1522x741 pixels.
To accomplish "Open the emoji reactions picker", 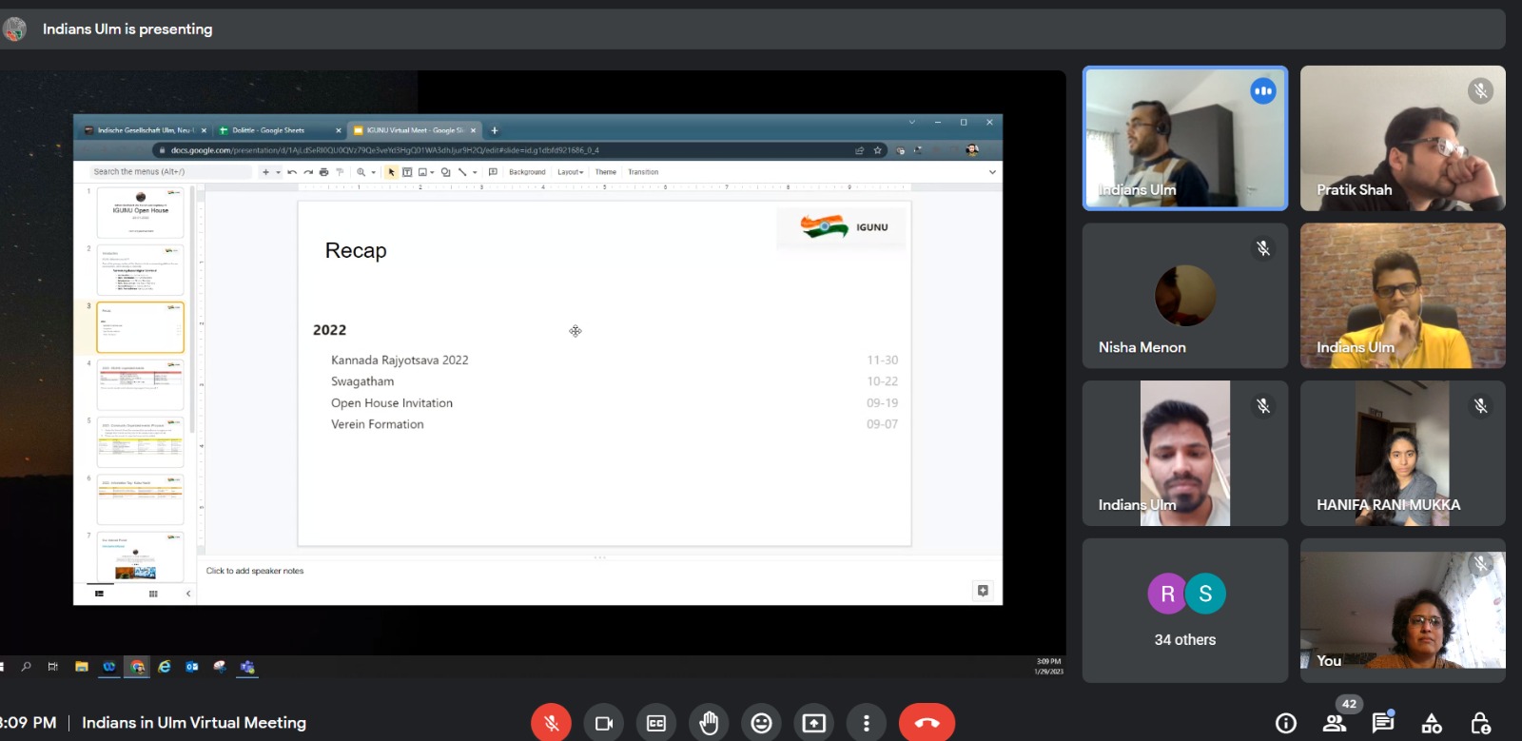I will [761, 723].
